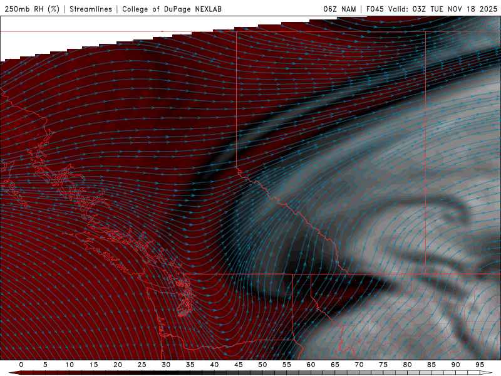Click the colorbar label "70"
This screenshot has width=501, height=376.
pos(359,365)
